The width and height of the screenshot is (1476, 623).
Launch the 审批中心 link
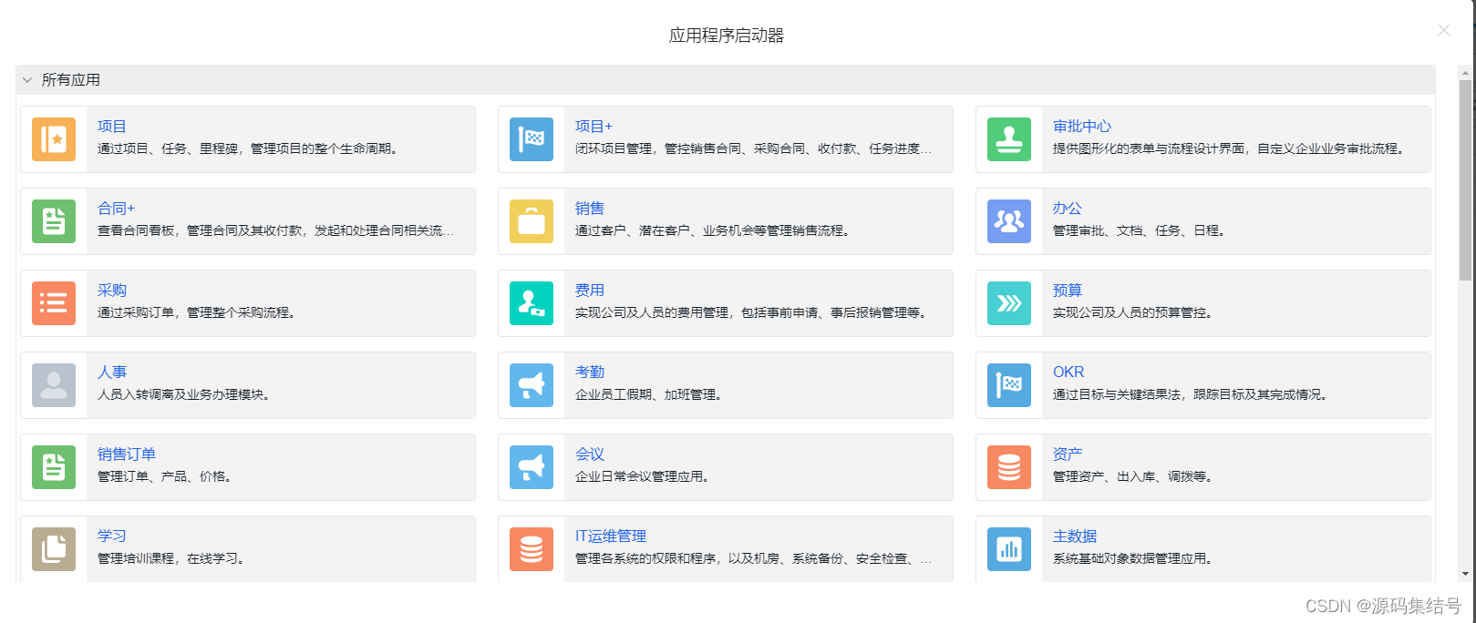[x=1082, y=127]
